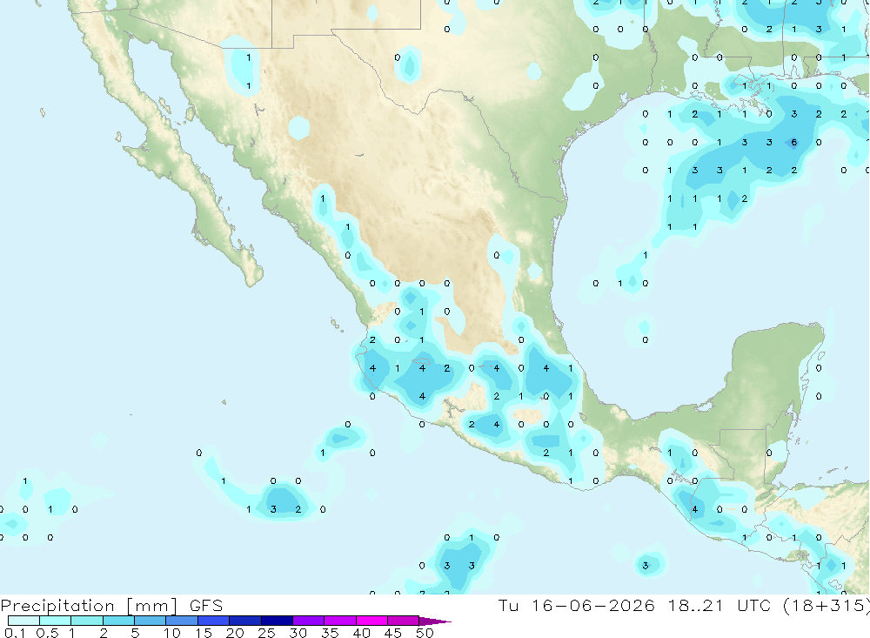Click the '50' legend scale label

pyautogui.click(x=425, y=633)
